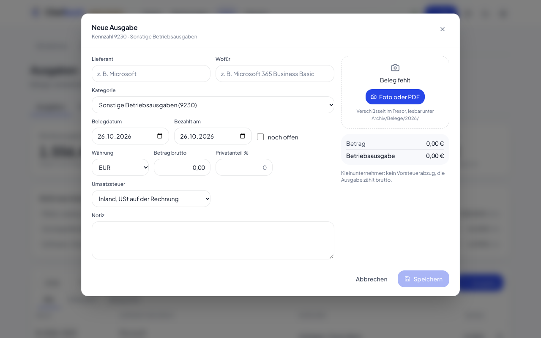Open the Währung EUR dropdown
Image resolution: width=541 pixels, height=338 pixels.
(120, 167)
